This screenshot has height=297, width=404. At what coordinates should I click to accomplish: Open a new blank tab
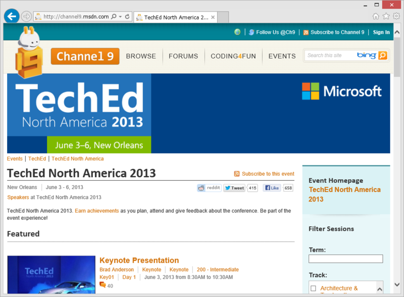223,17
